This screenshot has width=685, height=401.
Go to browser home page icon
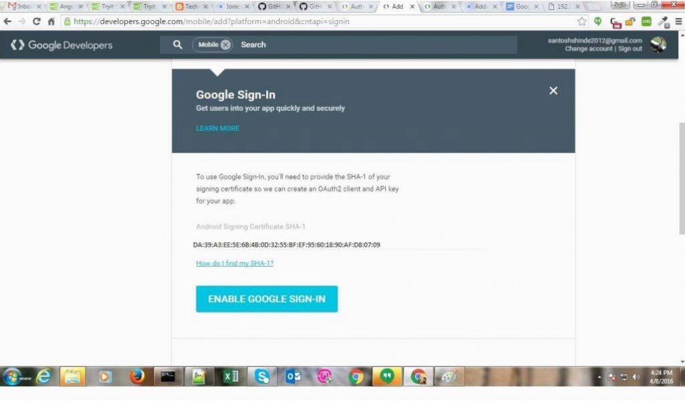51,21
